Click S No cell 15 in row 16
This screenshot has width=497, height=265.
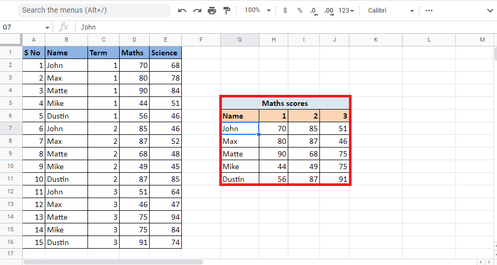[34, 242]
